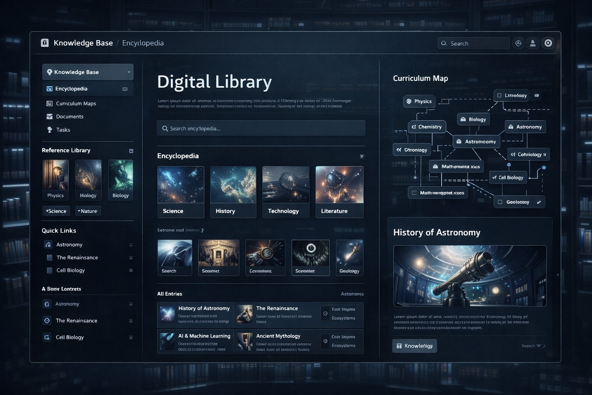Expand Cell Biology row menu in lower sidebar list
The width and height of the screenshot is (592, 395).
[x=131, y=337]
